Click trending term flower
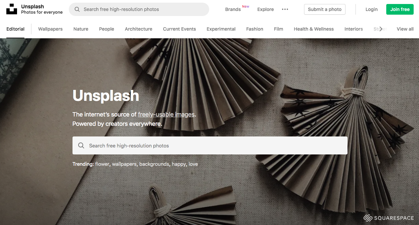The height and width of the screenshot is (225, 419). (102, 164)
